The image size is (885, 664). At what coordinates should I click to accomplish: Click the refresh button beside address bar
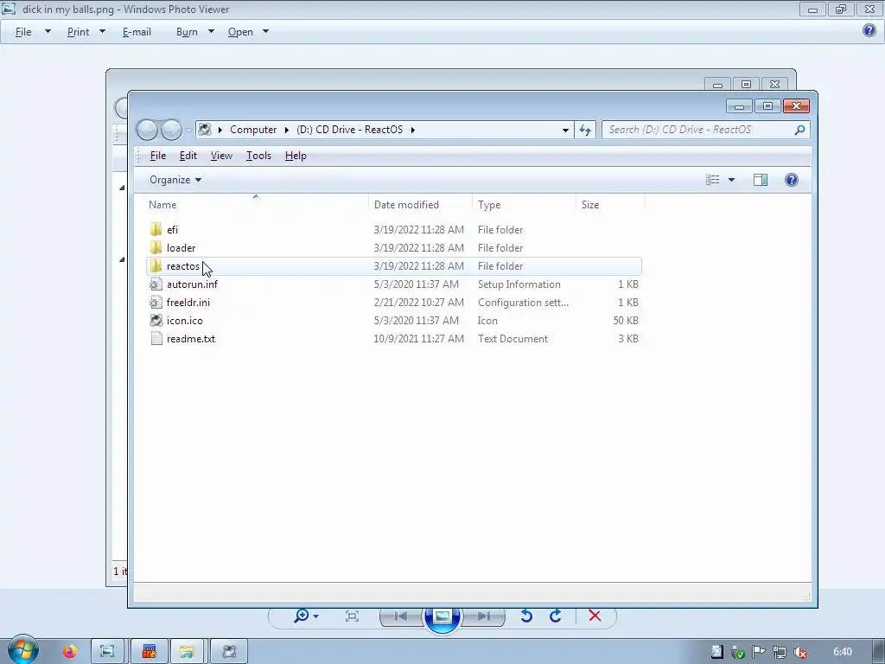585,130
